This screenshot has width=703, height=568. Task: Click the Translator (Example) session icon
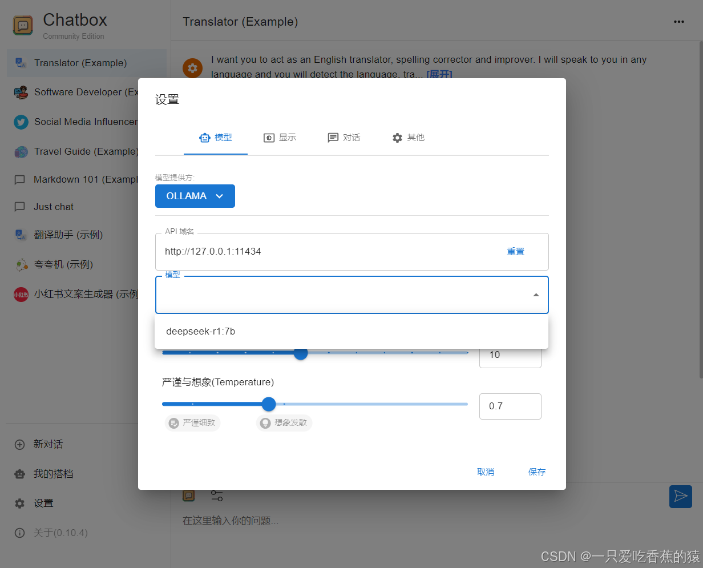[x=21, y=63]
